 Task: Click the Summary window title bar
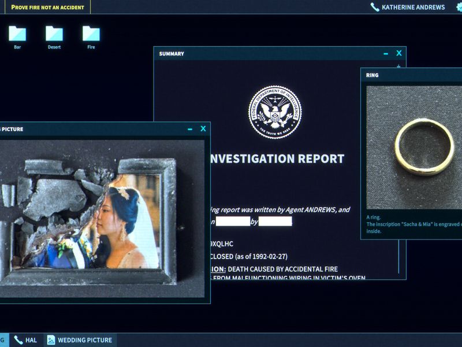(x=280, y=54)
